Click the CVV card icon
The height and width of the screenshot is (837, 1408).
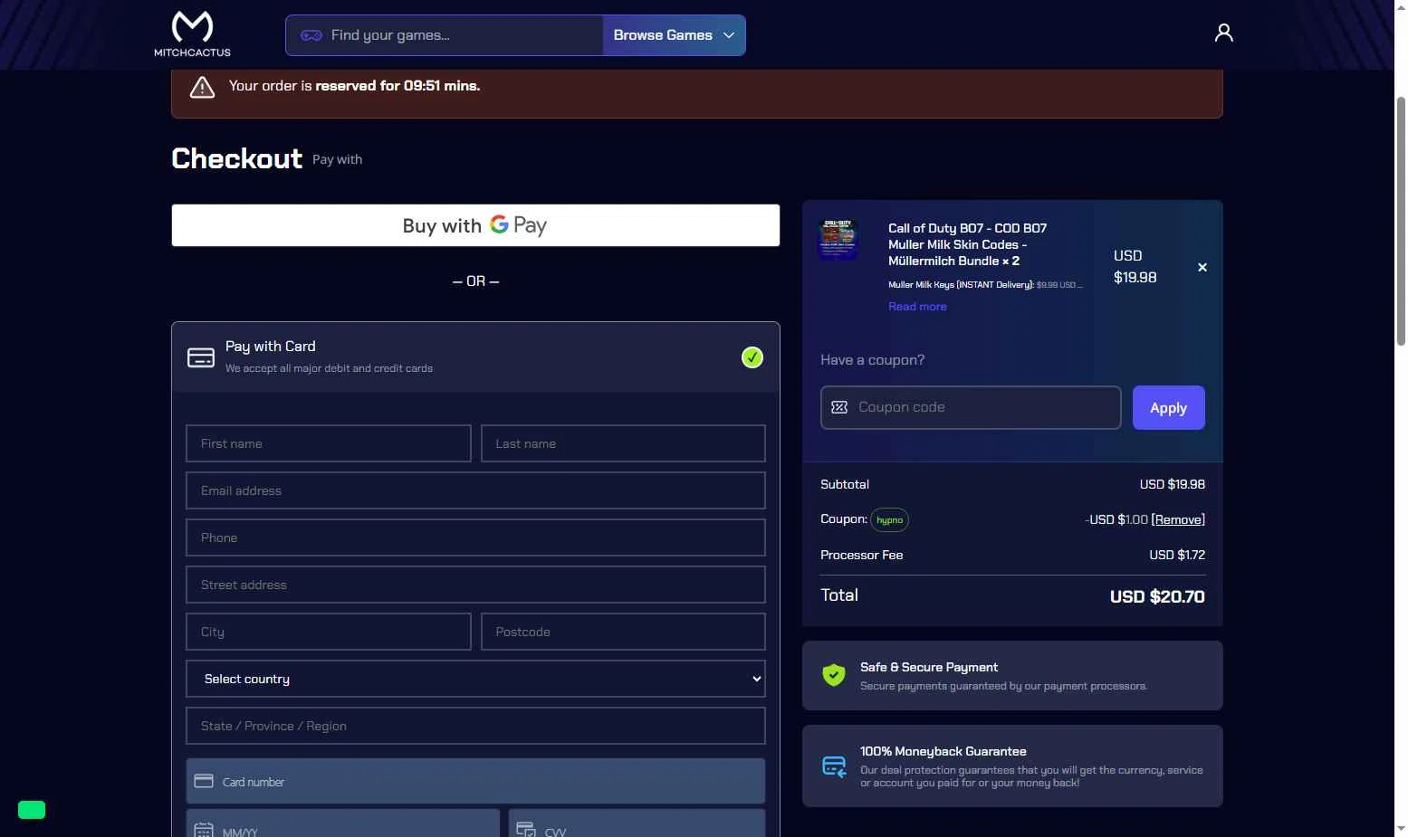pyautogui.click(x=526, y=829)
